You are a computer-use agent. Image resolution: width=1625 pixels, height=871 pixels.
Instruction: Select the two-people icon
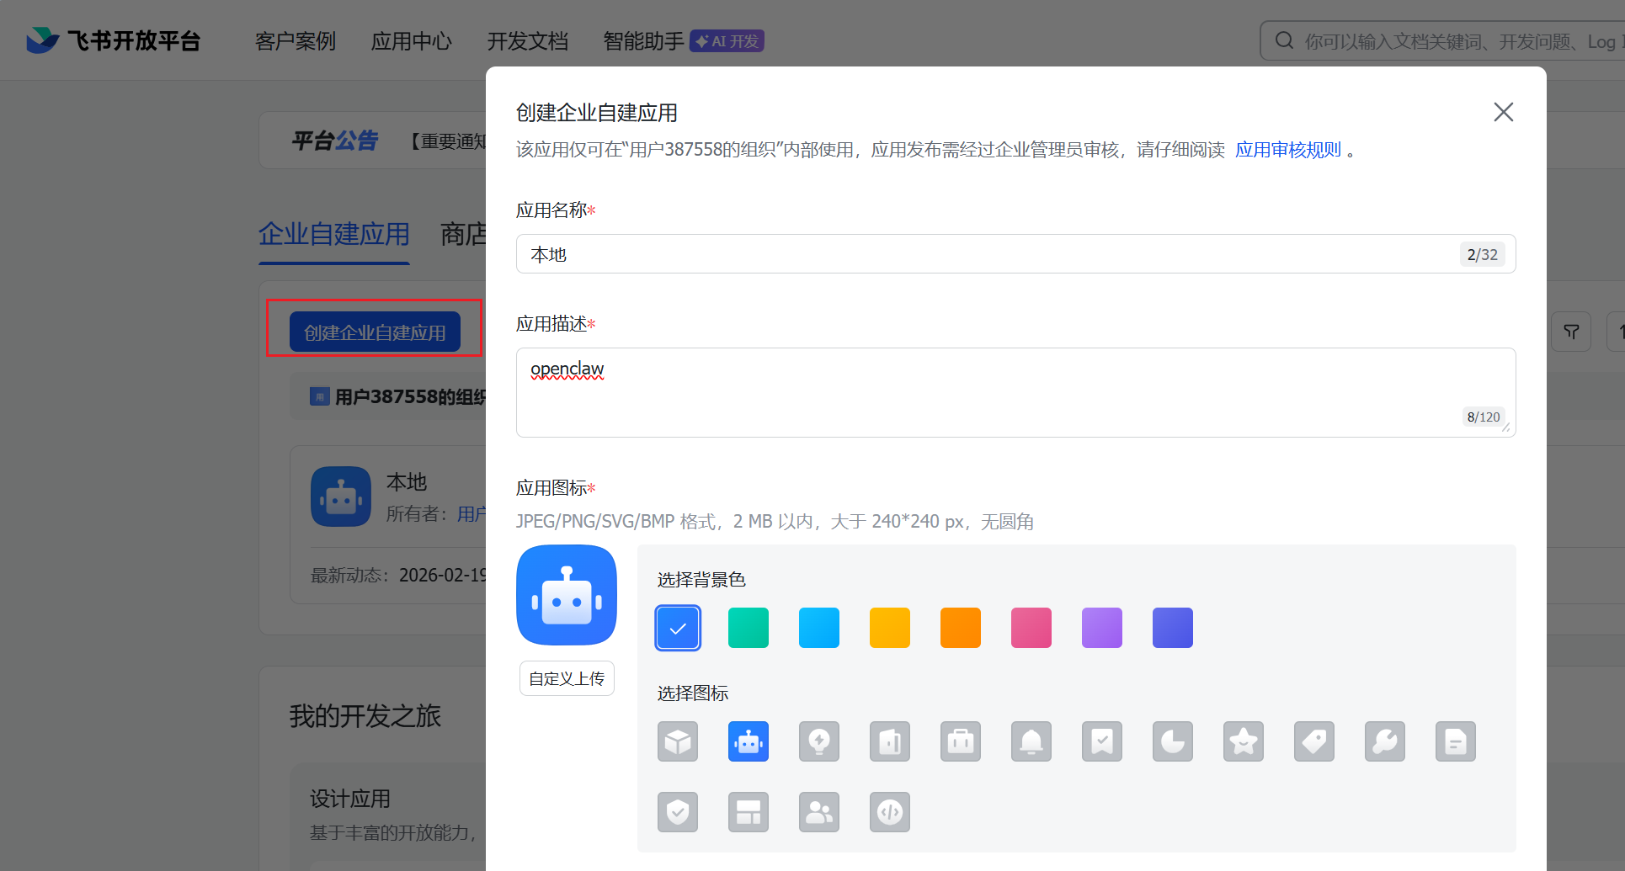(x=819, y=812)
